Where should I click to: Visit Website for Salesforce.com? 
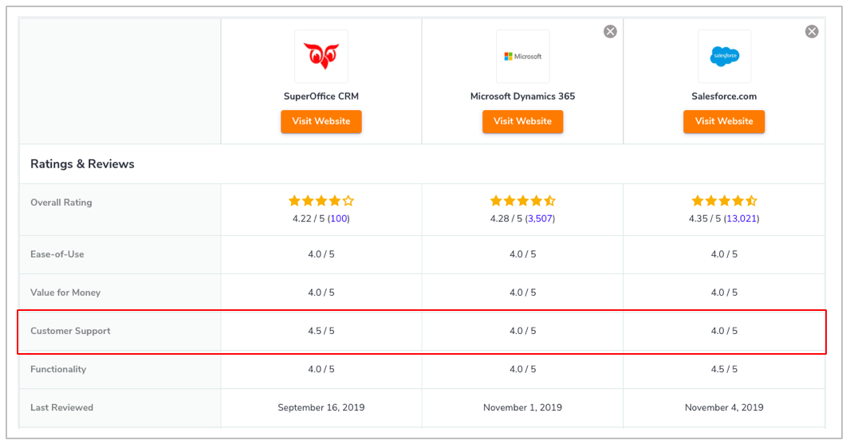tap(724, 121)
